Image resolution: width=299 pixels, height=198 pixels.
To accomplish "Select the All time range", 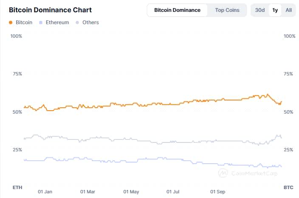I will (289, 10).
